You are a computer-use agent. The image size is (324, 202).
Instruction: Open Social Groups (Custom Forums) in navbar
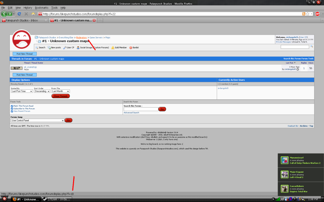[x=93, y=48]
